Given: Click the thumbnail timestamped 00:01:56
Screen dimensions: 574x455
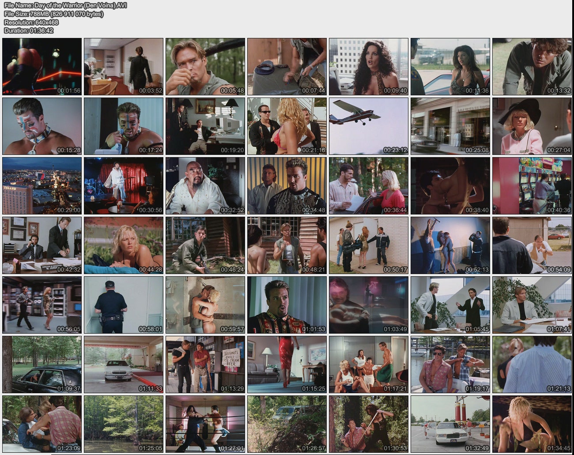Looking at the screenshot, I should (x=42, y=67).
